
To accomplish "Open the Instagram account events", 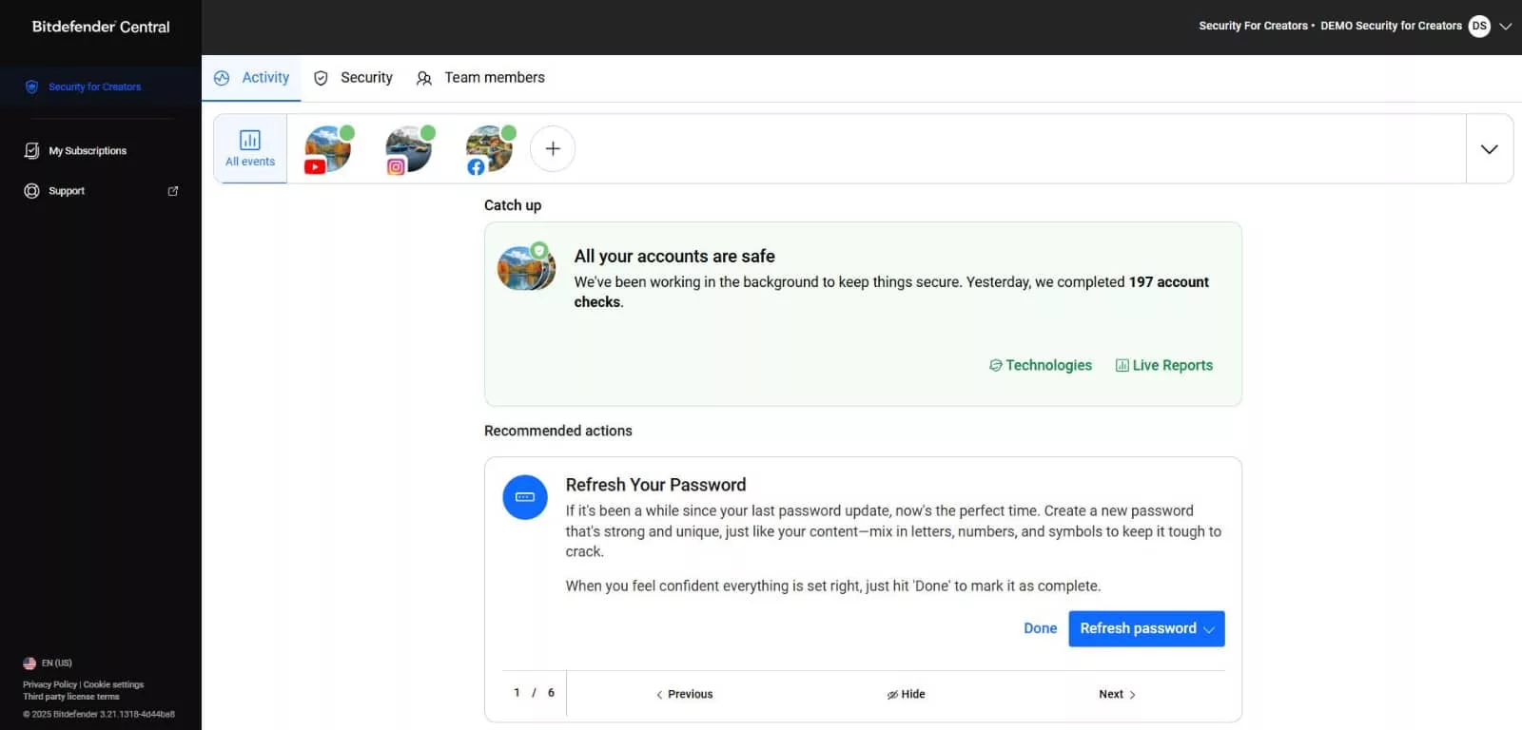I will pyautogui.click(x=408, y=149).
